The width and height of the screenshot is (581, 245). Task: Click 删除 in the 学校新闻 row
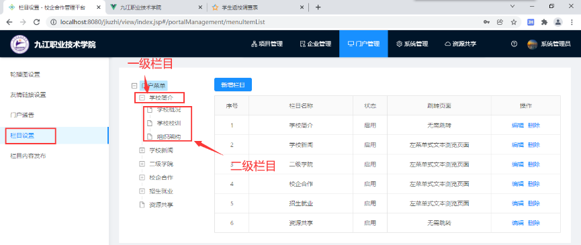pyautogui.click(x=534, y=145)
